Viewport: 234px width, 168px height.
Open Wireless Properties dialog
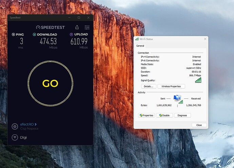[x=171, y=86]
